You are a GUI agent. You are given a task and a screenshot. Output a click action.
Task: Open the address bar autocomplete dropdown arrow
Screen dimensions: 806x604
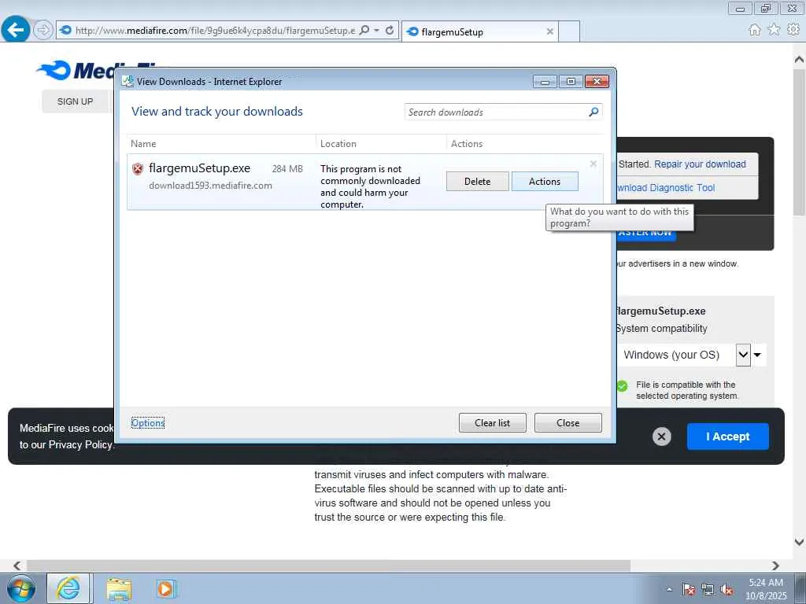point(376,31)
